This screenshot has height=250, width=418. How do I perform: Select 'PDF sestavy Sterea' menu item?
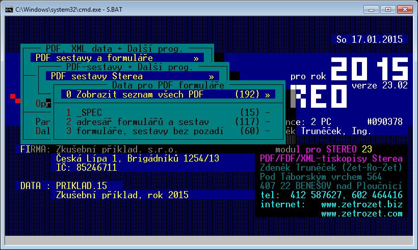pos(133,76)
